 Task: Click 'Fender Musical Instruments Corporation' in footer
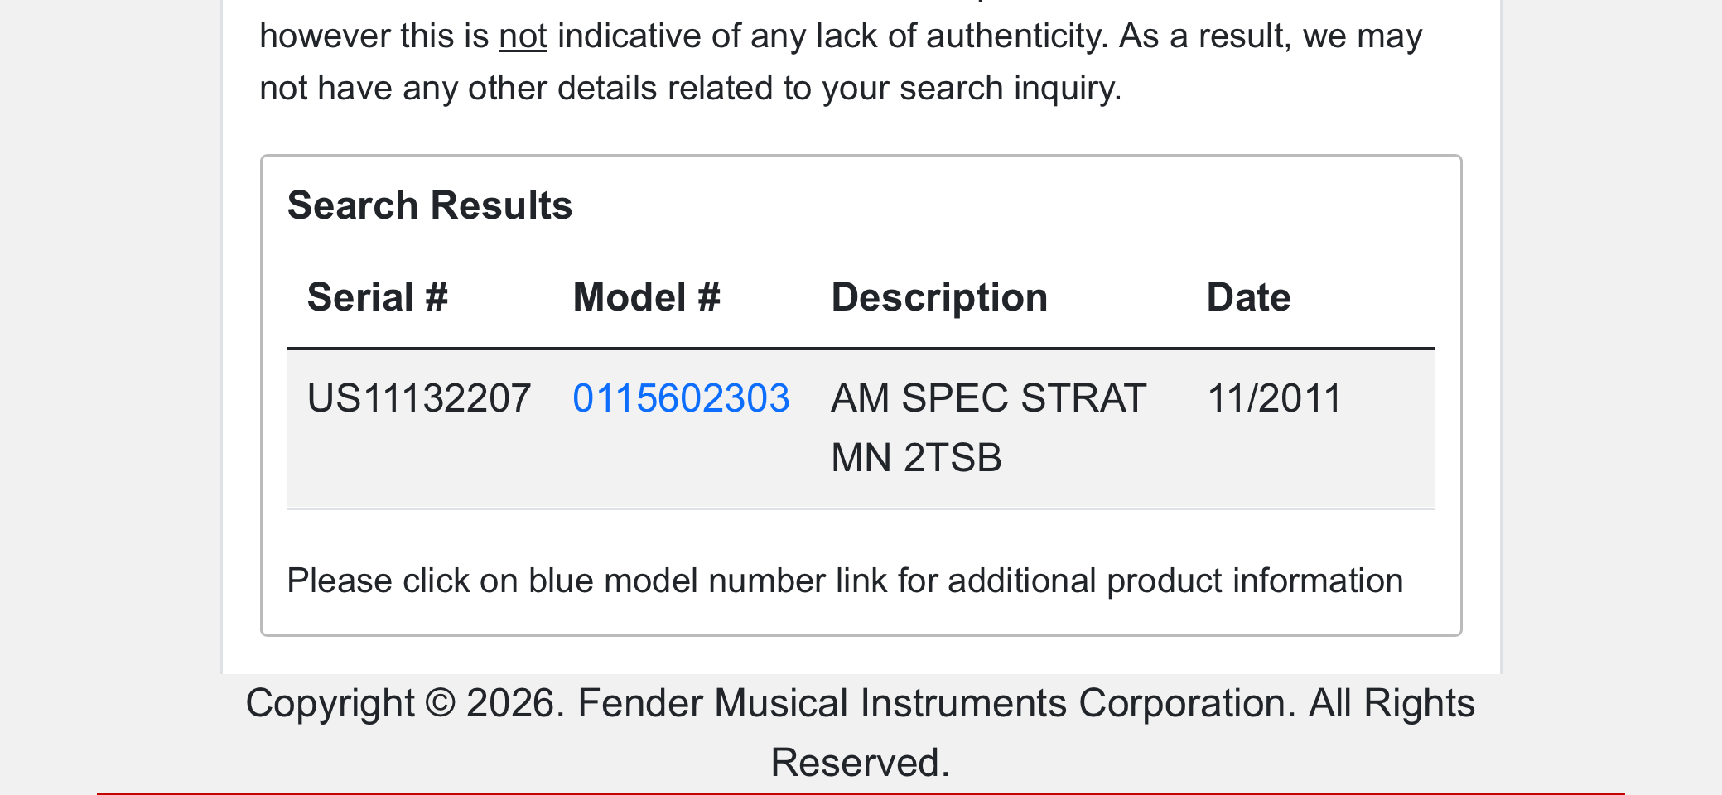tap(936, 703)
